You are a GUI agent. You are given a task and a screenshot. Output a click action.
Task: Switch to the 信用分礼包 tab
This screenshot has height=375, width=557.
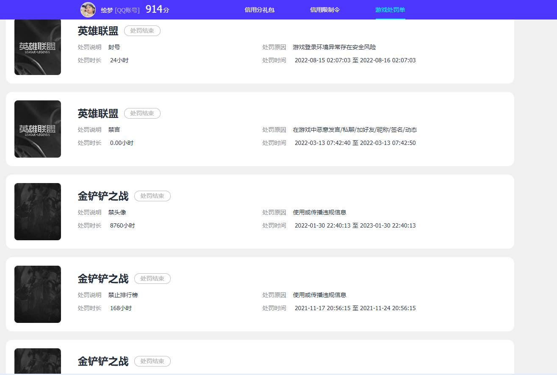[x=259, y=10]
